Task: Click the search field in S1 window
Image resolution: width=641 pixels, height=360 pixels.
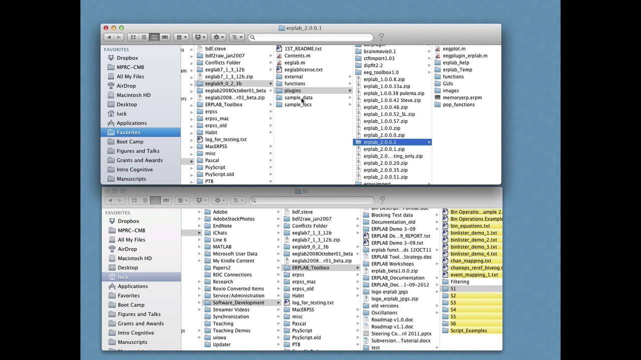Action: (311, 200)
